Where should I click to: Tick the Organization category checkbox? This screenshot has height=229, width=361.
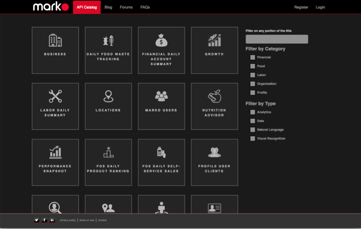click(x=252, y=84)
